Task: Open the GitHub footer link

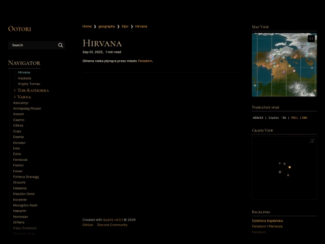Action: click(88, 225)
